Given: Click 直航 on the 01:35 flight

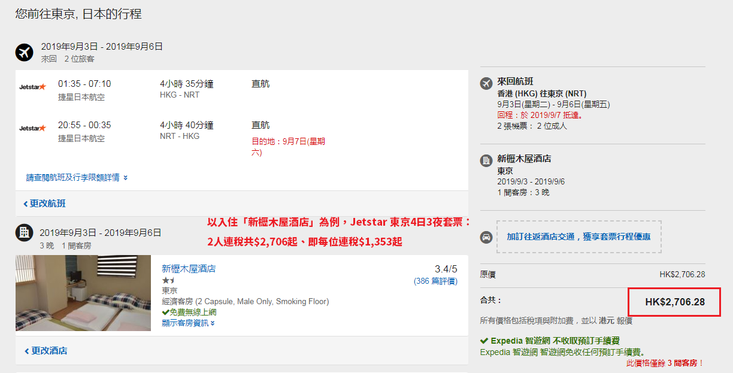Looking at the screenshot, I should (x=261, y=84).
